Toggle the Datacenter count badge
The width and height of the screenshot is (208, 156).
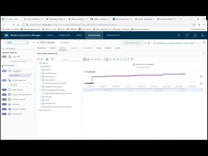(x=4, y=114)
